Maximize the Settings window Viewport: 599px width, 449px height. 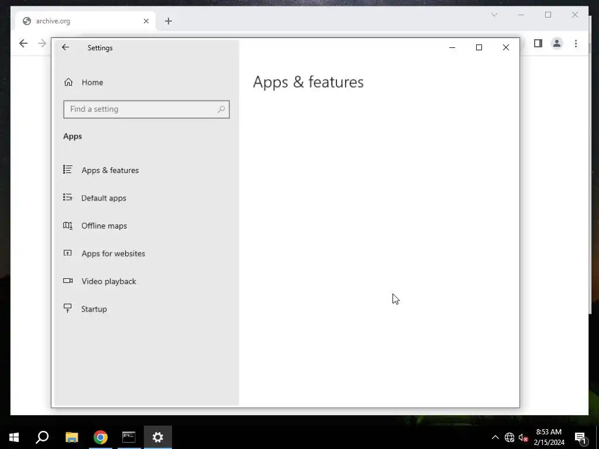coord(479,47)
